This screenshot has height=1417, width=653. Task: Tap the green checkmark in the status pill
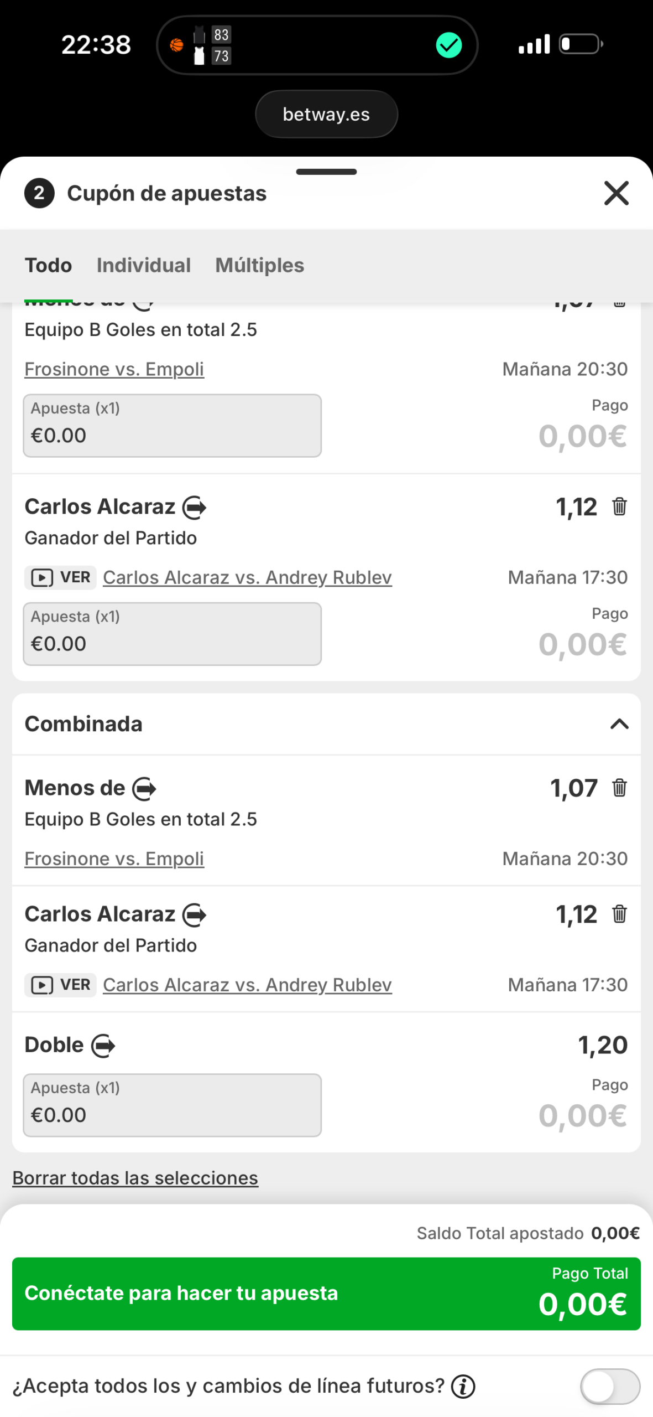[x=448, y=45]
